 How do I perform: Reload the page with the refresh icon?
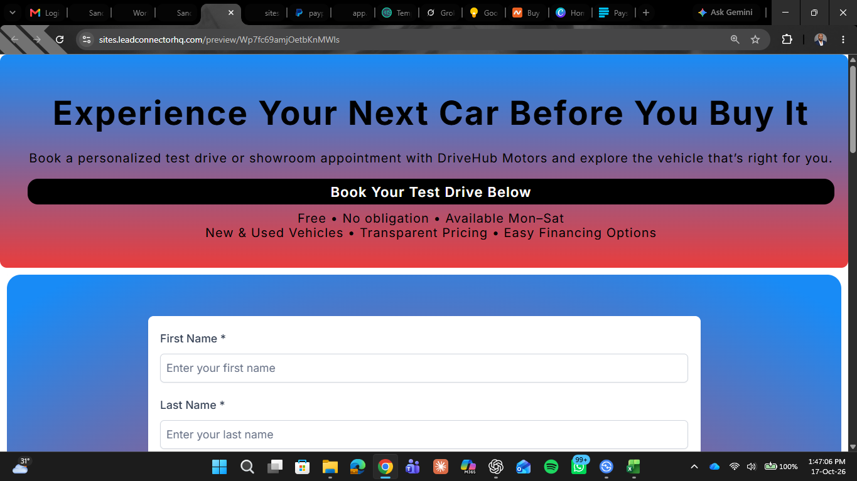[x=60, y=40]
